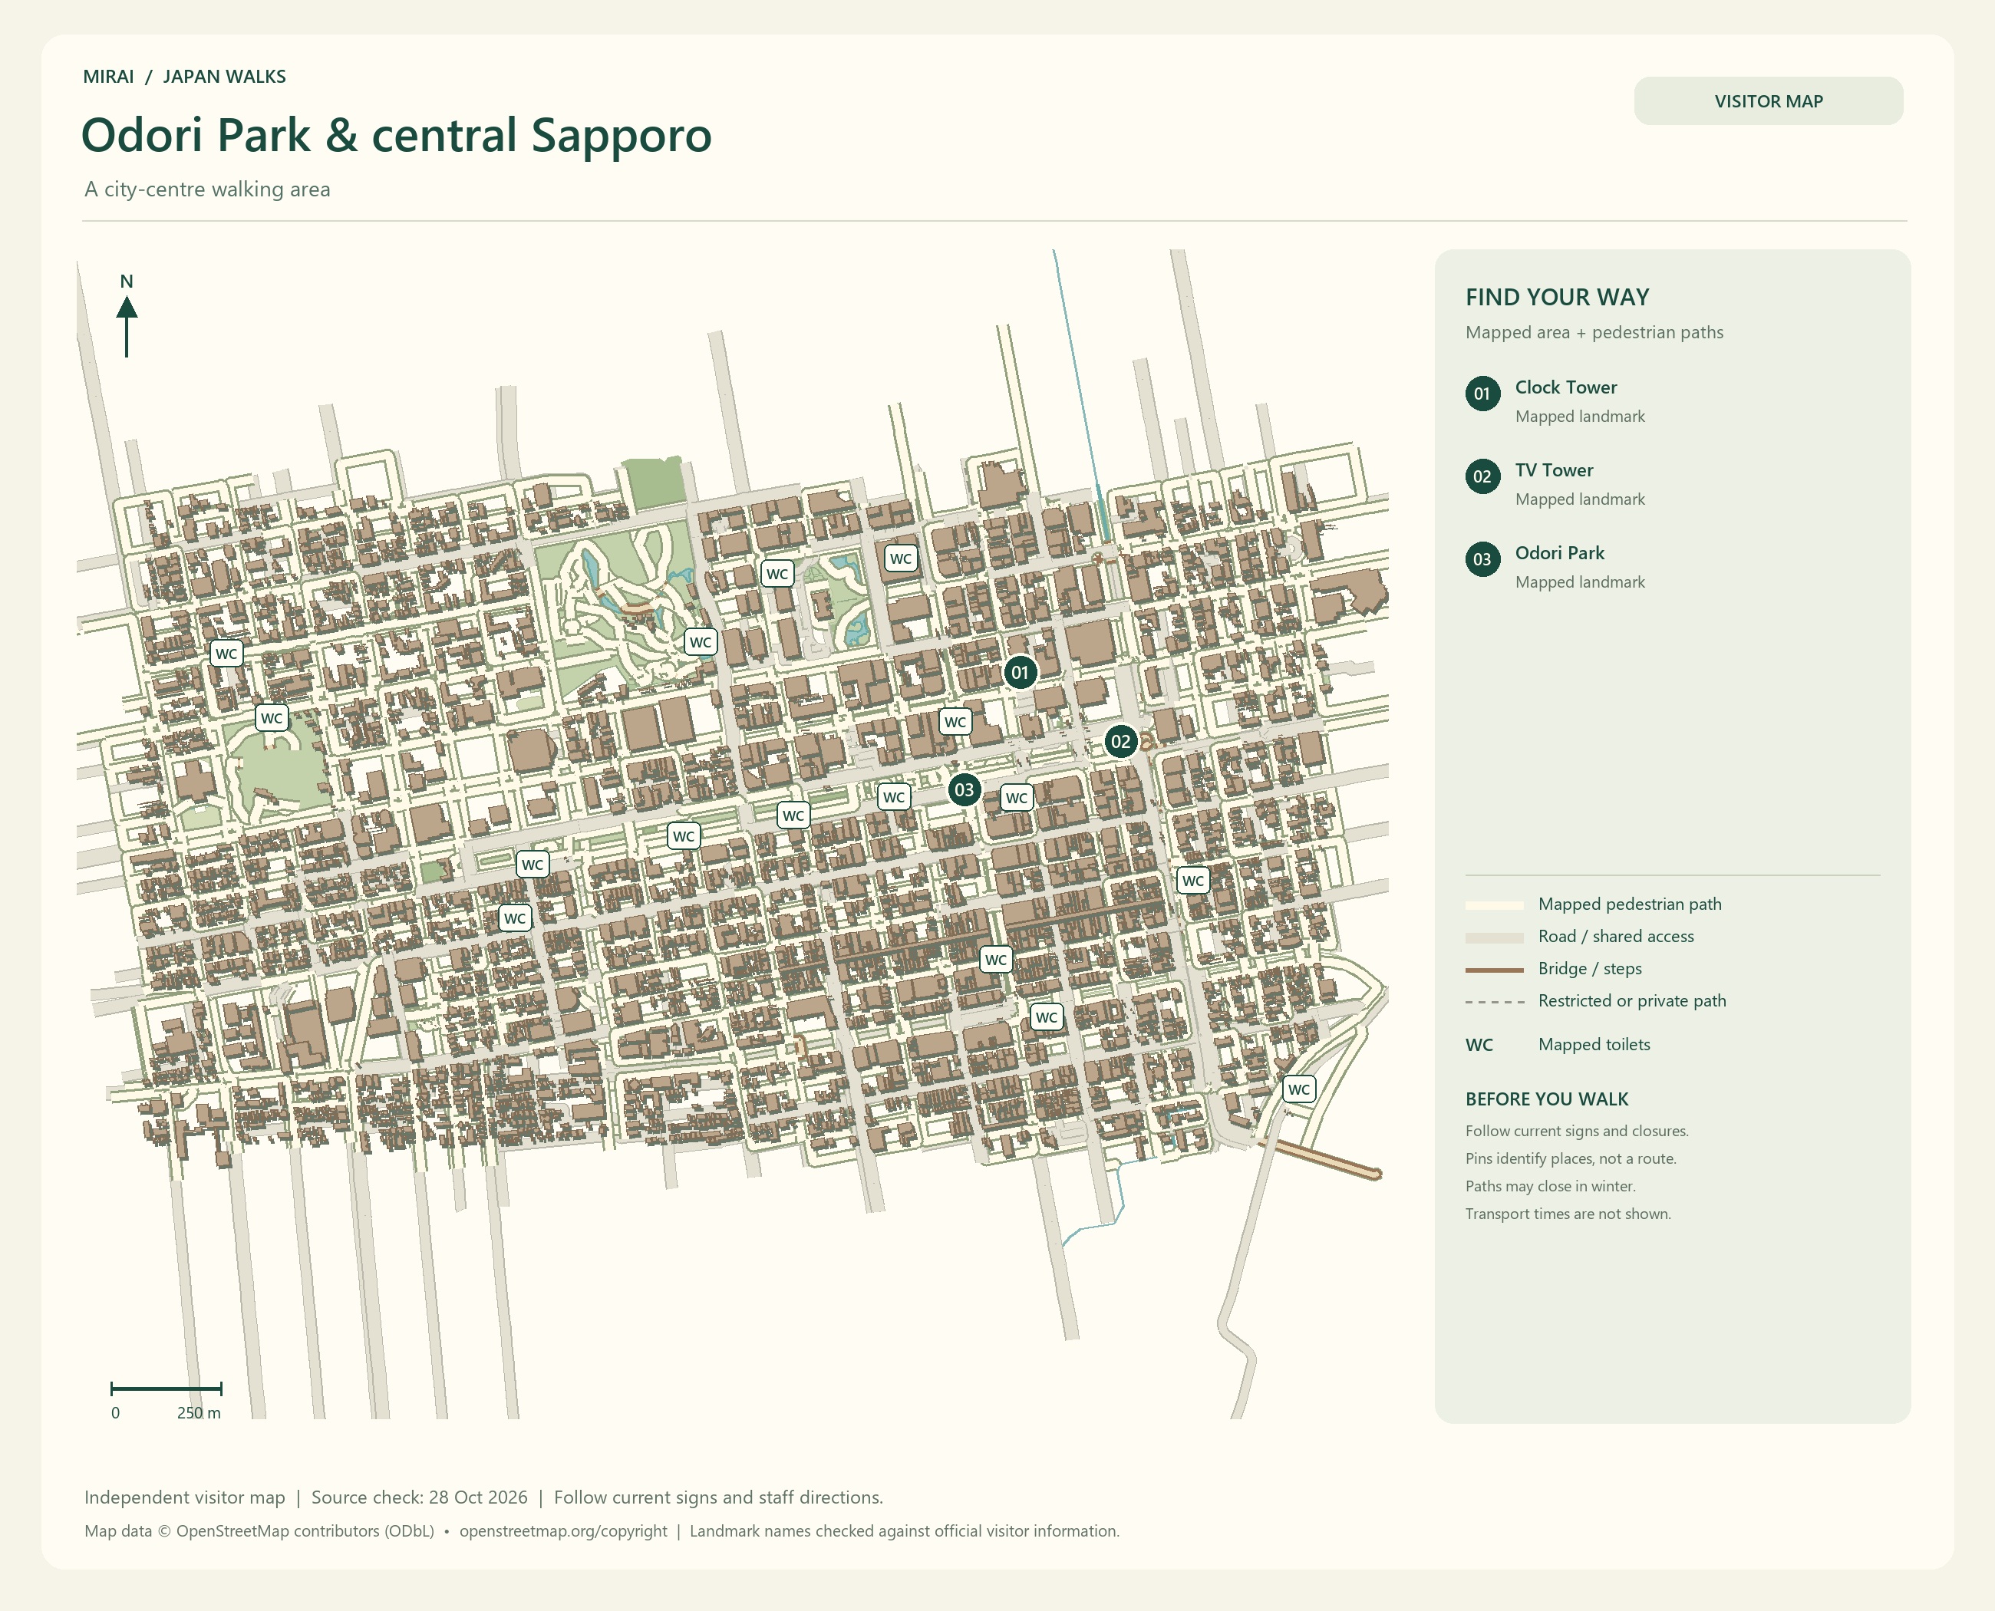
Task: Click the Bridge / steps line sample
Action: pos(1495,970)
